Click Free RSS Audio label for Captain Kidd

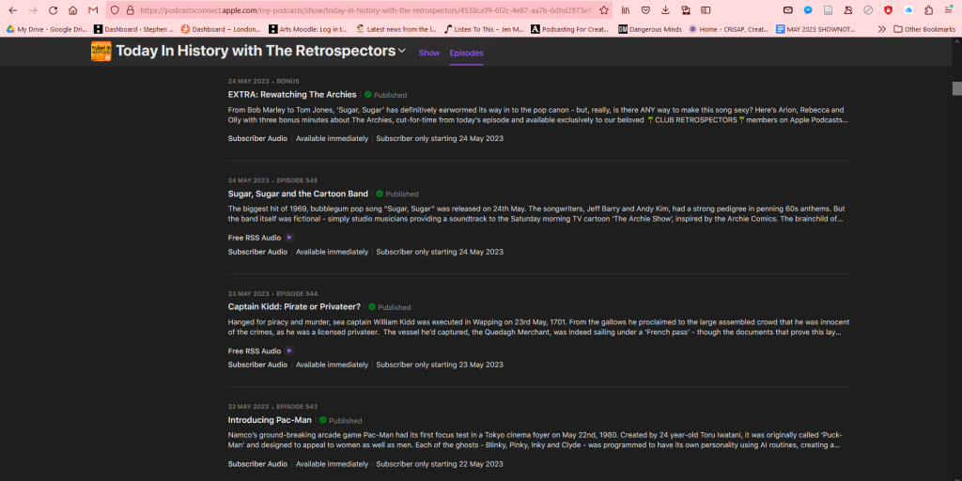(x=255, y=351)
